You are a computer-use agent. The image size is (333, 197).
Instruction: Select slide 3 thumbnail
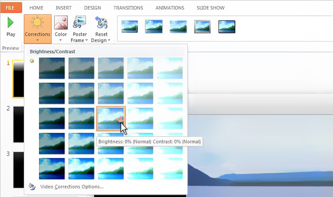point(18,170)
